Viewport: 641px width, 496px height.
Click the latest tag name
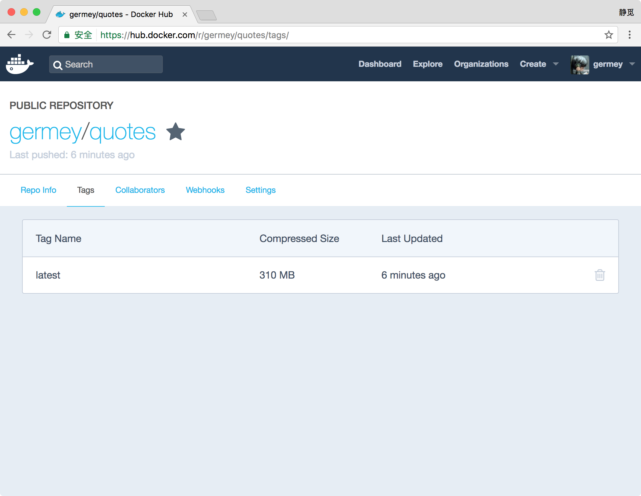click(48, 275)
